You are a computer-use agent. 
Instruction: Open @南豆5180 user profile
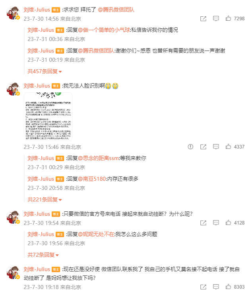92,179
